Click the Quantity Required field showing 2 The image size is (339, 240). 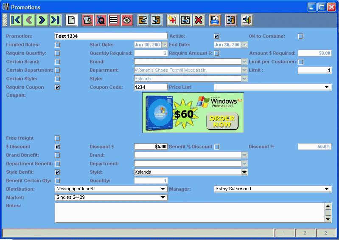pyautogui.click(x=151, y=53)
